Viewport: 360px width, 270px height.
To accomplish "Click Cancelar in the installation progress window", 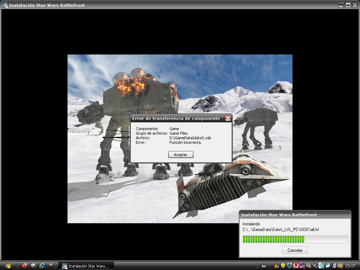I will point(295,250).
